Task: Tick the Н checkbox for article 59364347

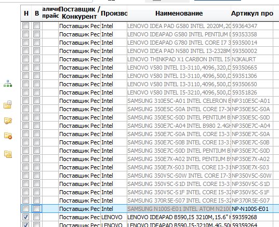Action: (x=26, y=26)
